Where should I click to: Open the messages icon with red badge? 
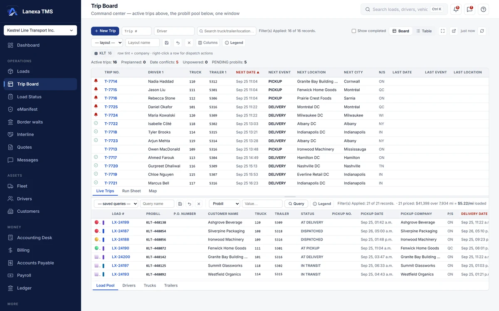click(x=469, y=9)
